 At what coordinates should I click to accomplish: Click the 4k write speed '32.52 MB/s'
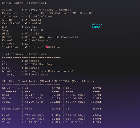34,98
